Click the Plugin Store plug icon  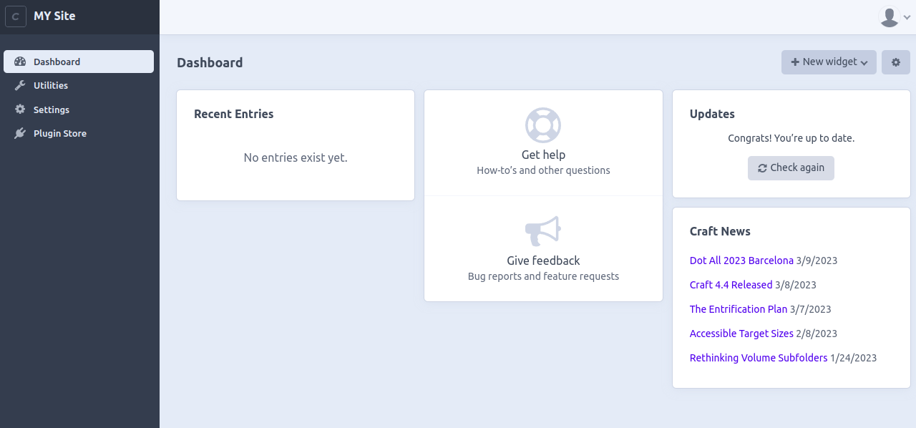point(20,133)
